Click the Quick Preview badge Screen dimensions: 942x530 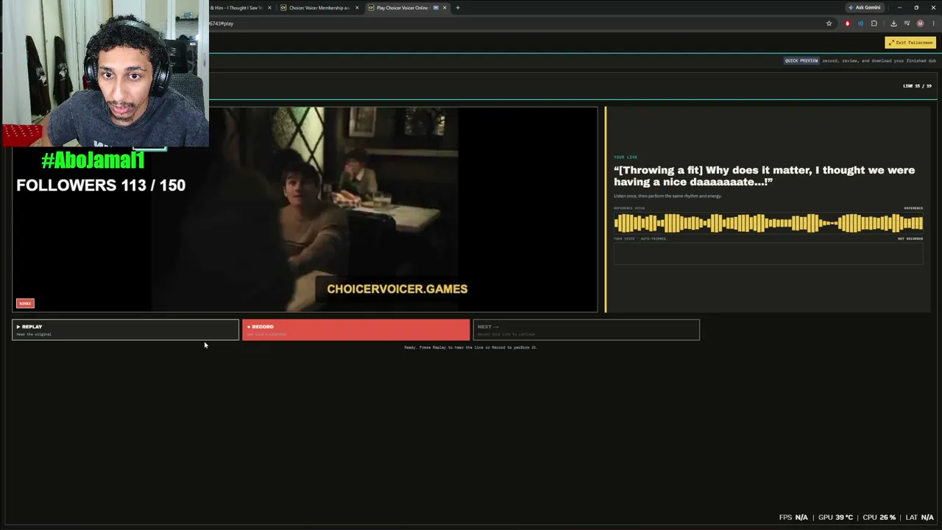point(801,60)
